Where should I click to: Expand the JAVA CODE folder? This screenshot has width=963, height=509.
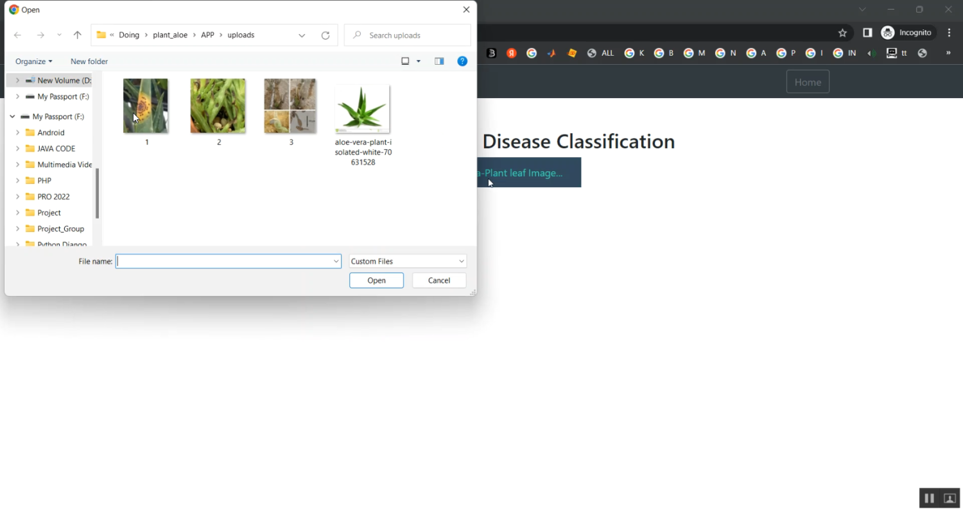click(17, 149)
